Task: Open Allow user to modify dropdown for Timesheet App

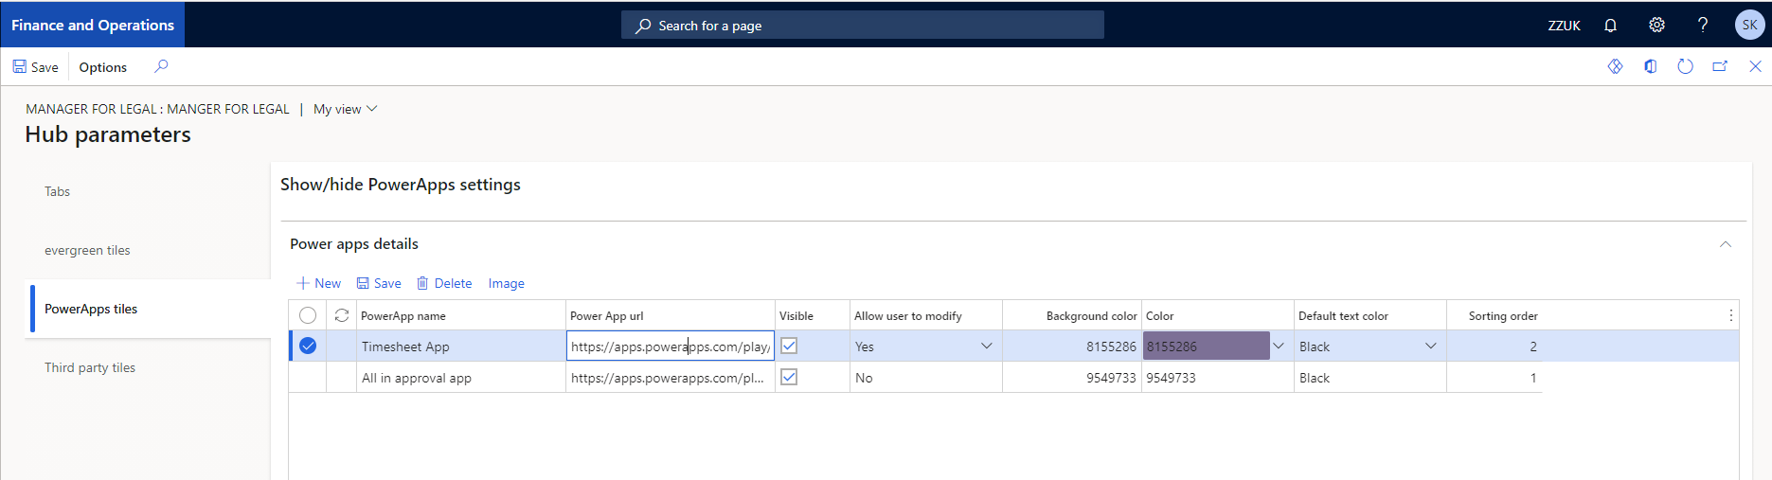Action: (x=987, y=346)
